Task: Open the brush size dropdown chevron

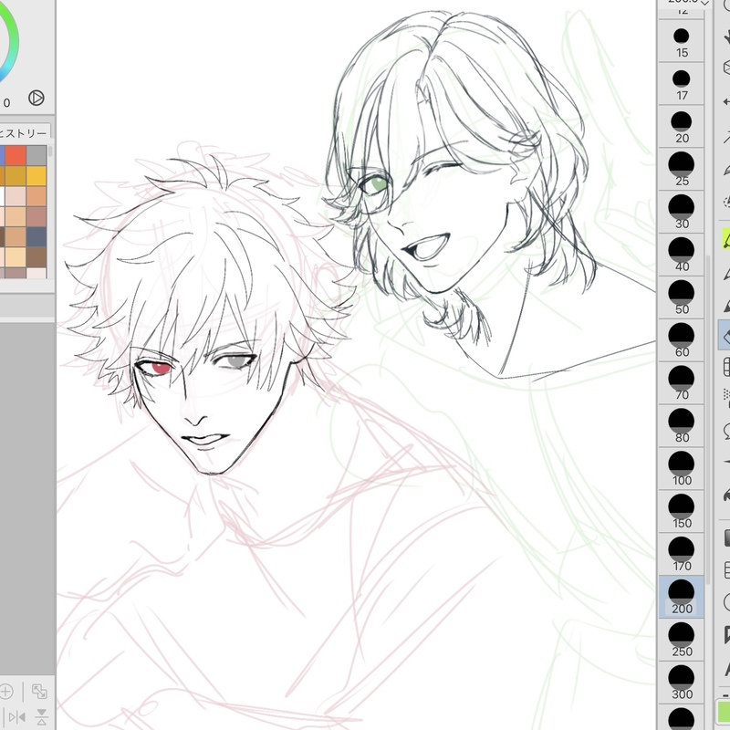Action: click(x=704, y=3)
